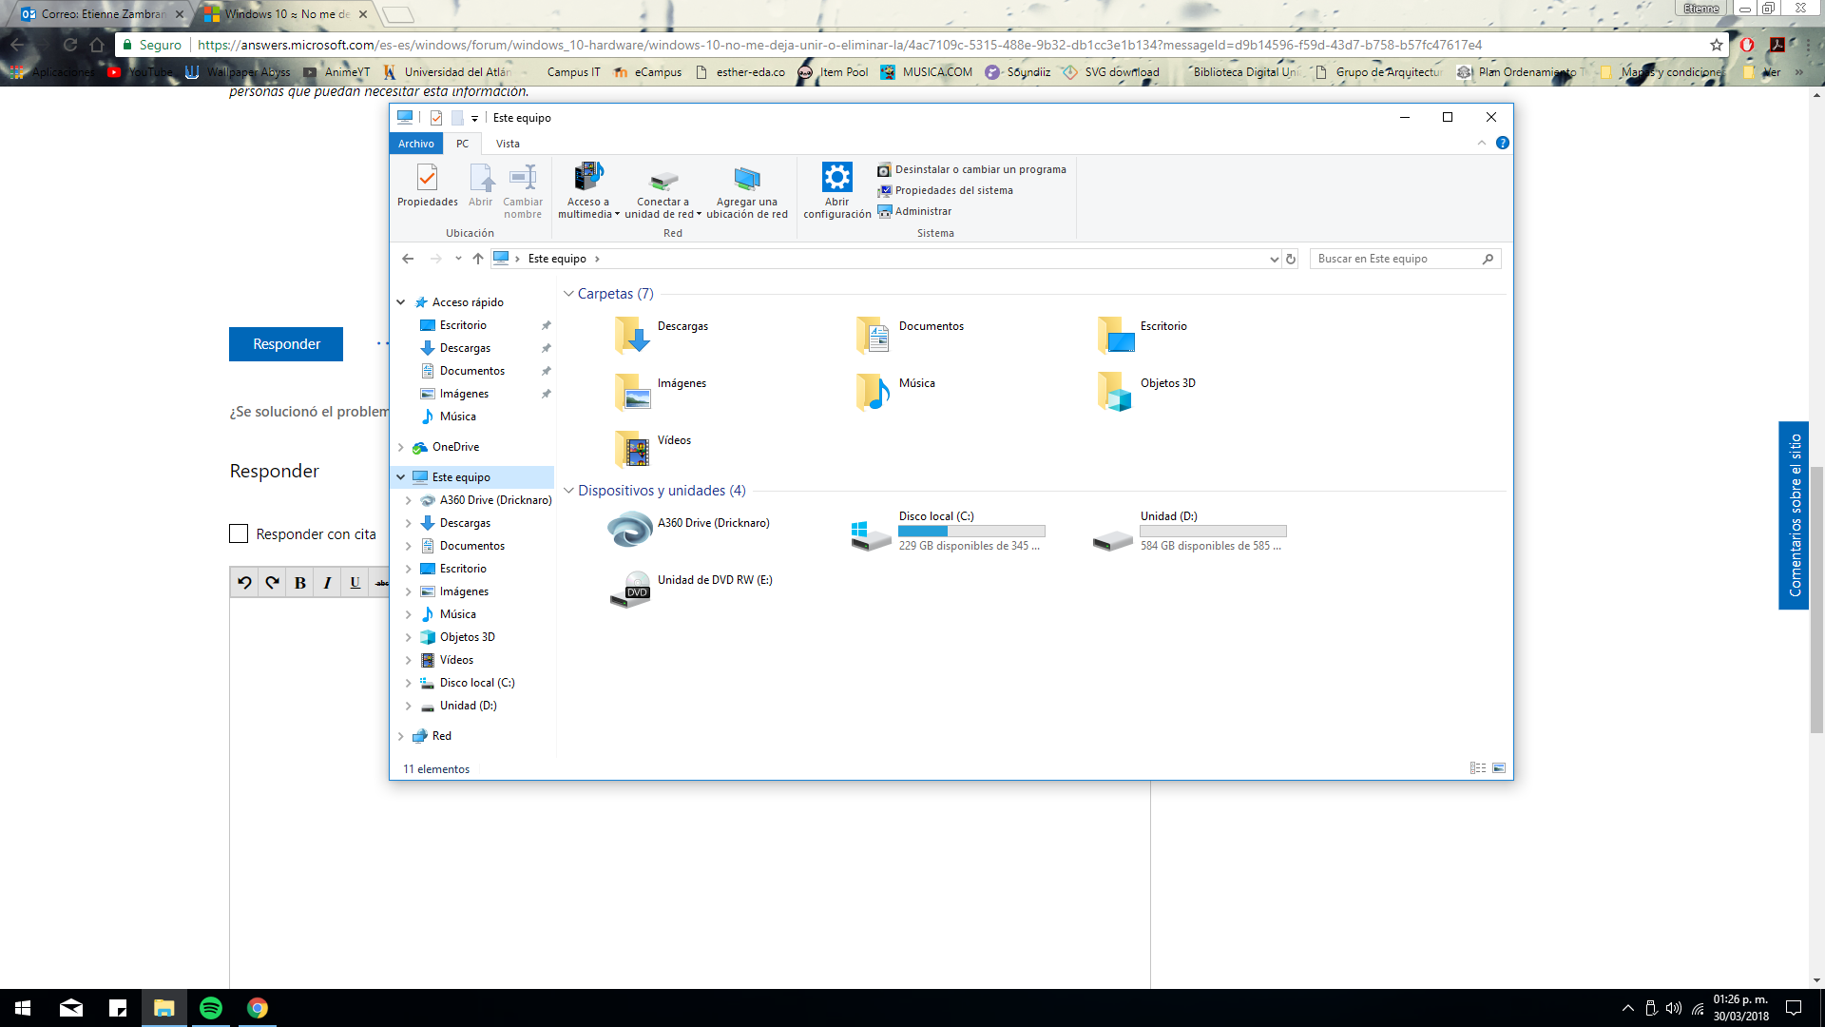
Task: Toggle italic formatting in reply editor
Action: (x=327, y=583)
